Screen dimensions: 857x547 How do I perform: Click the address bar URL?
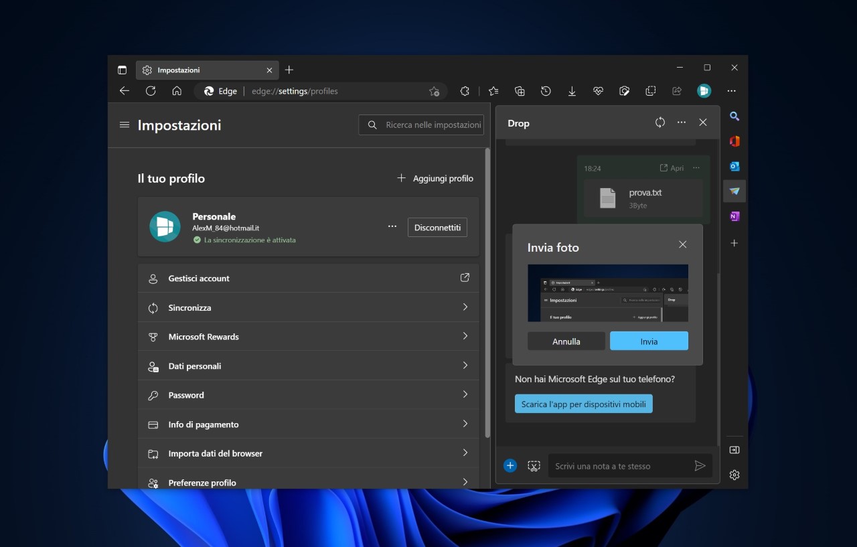click(295, 91)
